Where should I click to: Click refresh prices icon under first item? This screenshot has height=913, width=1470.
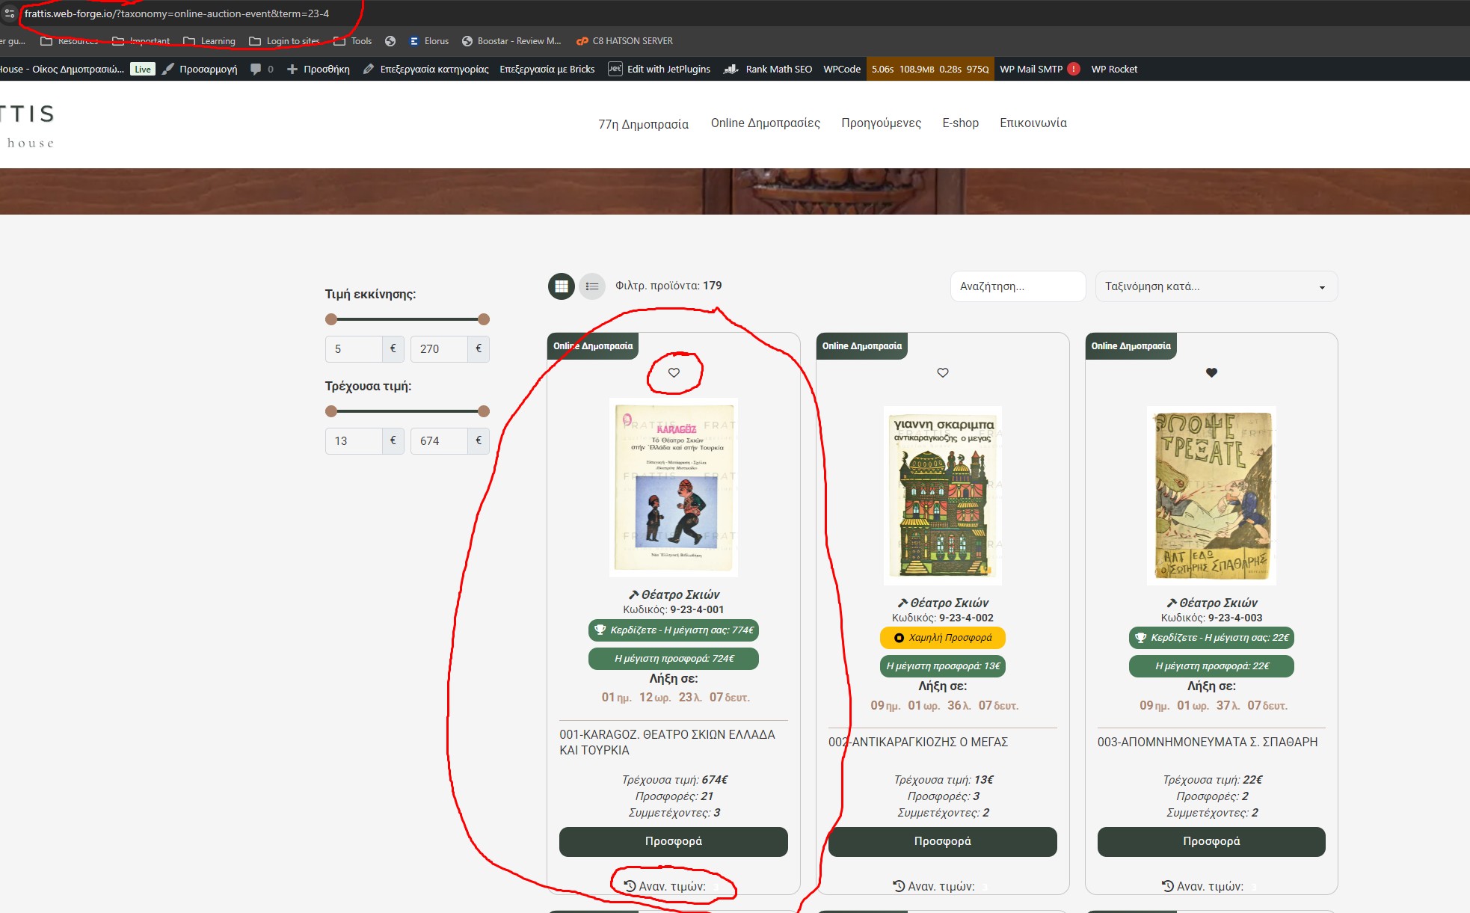630,886
